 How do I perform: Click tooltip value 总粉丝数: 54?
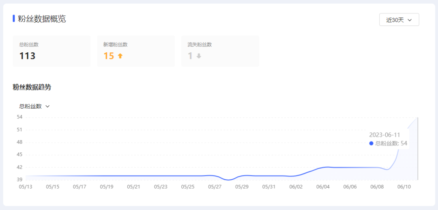click(391, 144)
